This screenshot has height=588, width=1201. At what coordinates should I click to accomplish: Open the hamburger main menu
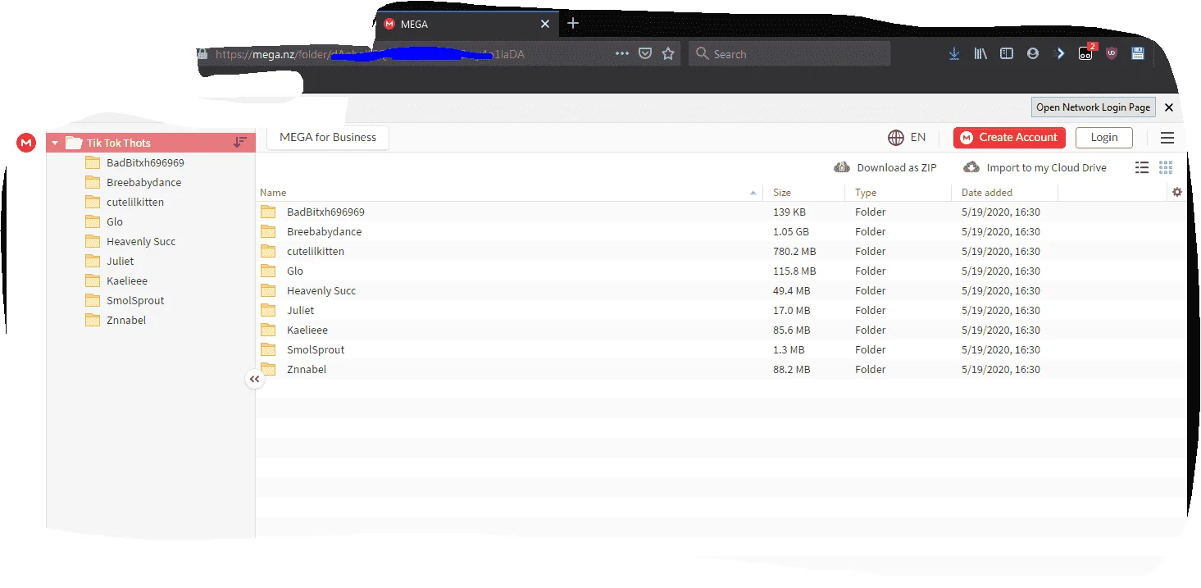click(1167, 138)
